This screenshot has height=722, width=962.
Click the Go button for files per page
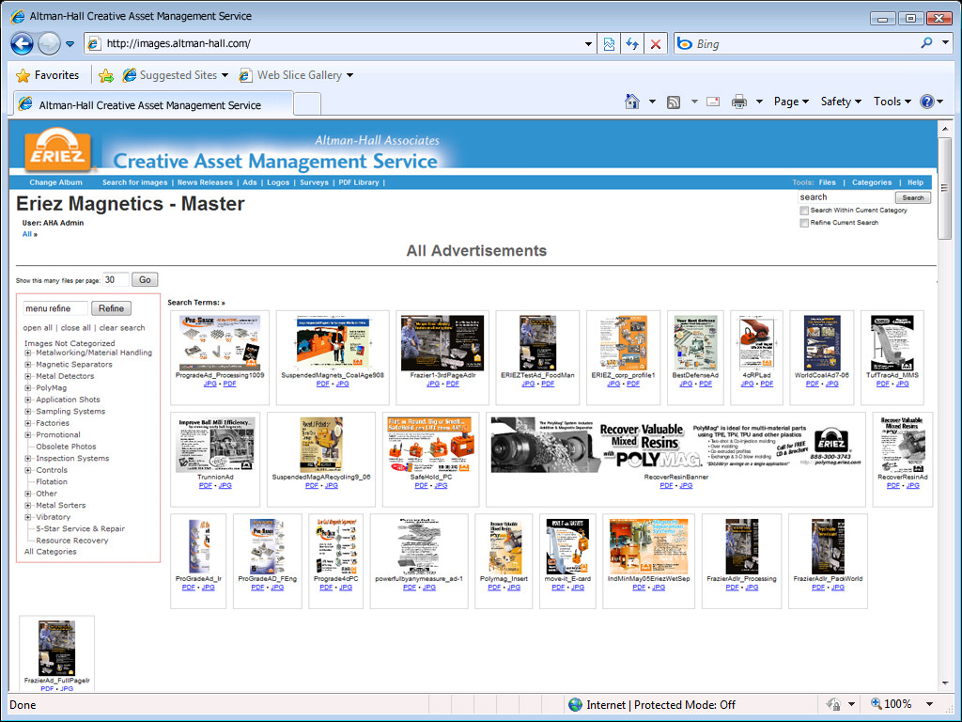145,280
